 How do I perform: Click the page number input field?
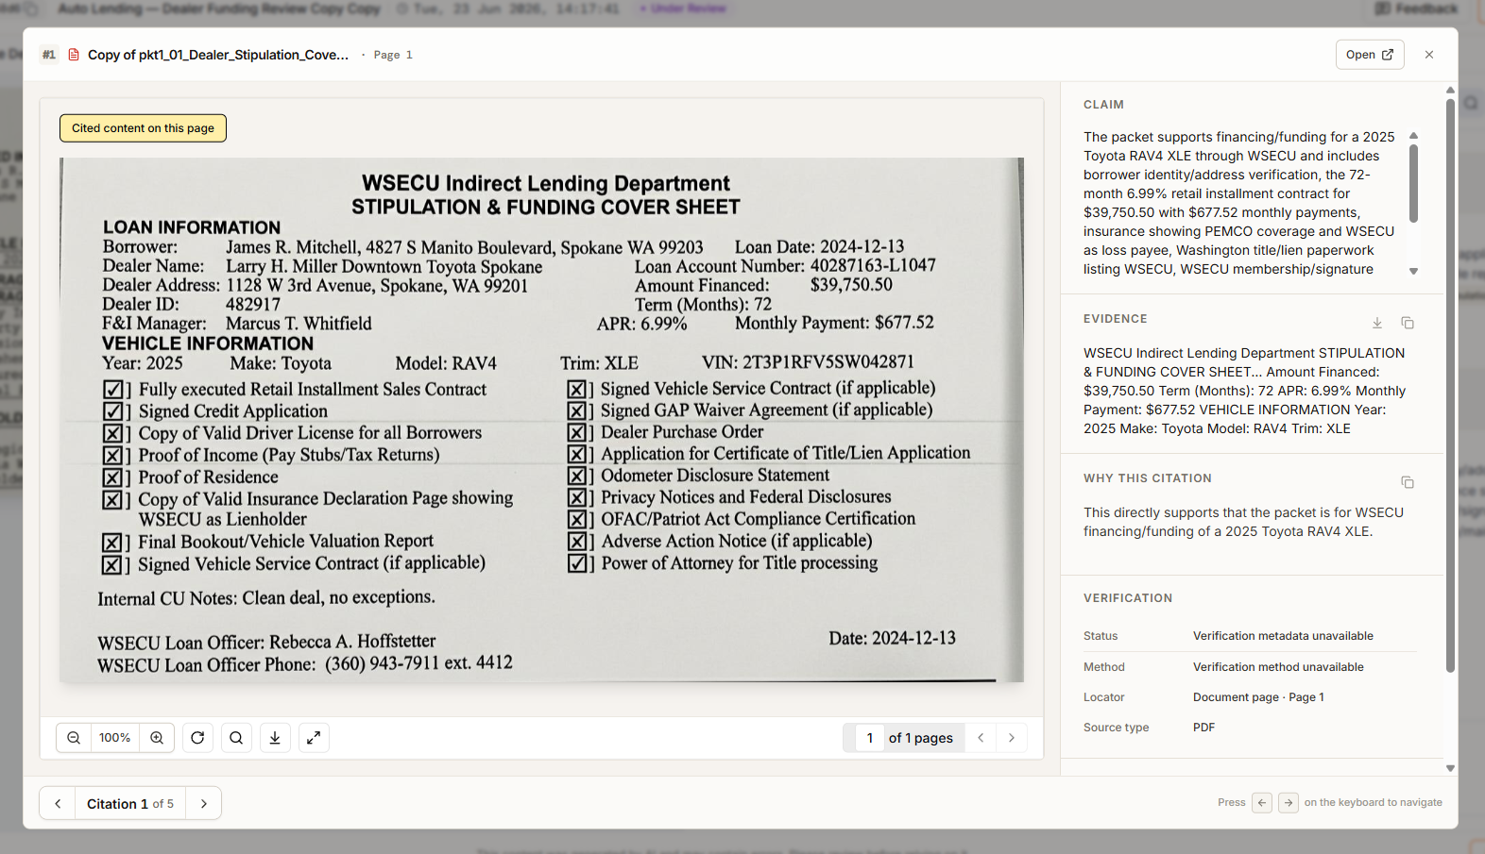869,738
